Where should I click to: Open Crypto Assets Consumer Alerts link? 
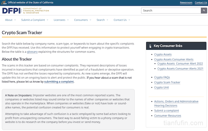pyautogui.click(x=174, y=60)
